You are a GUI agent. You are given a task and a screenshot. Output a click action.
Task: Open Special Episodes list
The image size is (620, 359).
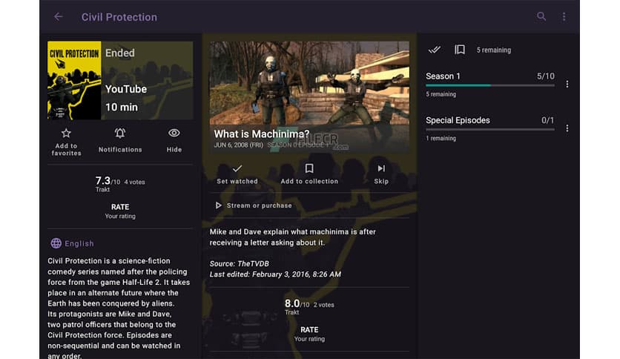click(458, 120)
